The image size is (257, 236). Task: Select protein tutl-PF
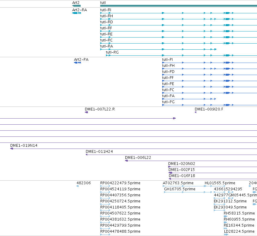(168, 78)
